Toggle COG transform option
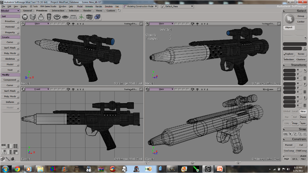 [287, 123]
